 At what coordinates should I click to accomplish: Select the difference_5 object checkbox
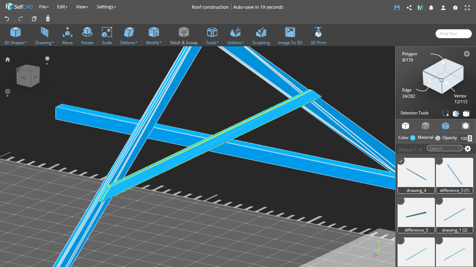pos(401,201)
